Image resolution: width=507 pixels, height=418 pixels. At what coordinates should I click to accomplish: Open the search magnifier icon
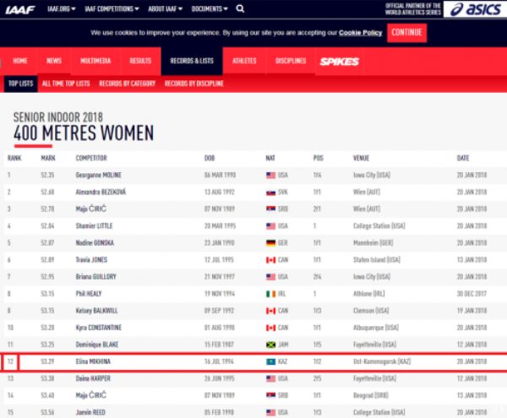coord(240,9)
